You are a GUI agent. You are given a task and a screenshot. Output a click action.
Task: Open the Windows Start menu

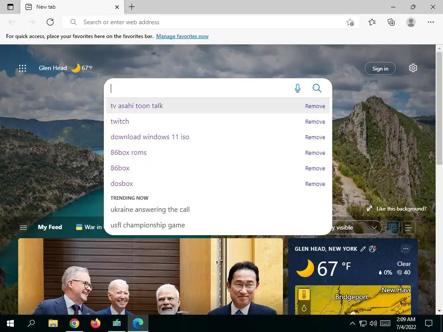tap(10, 323)
